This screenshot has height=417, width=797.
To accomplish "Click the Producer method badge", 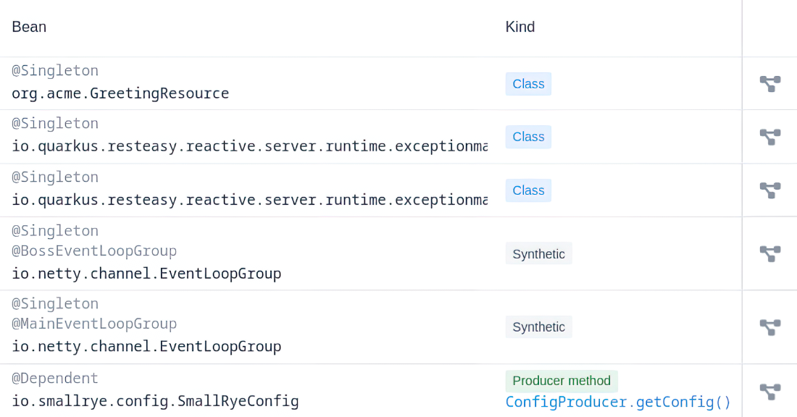I will 562,381.
